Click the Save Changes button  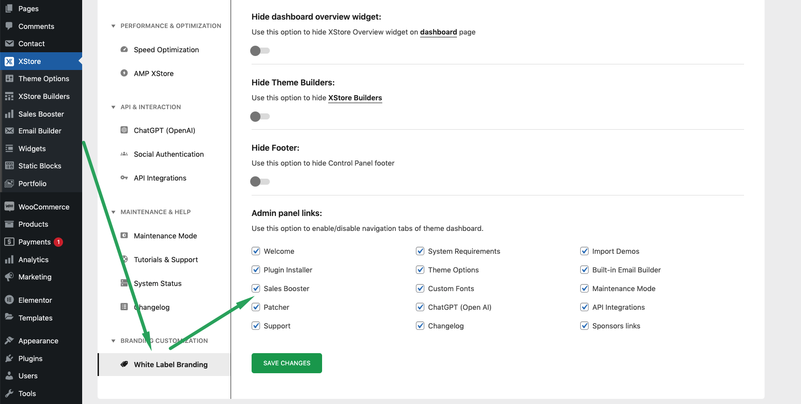tap(287, 363)
